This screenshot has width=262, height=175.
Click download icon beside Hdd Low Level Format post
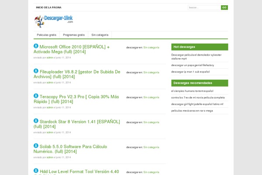click(x=36, y=171)
